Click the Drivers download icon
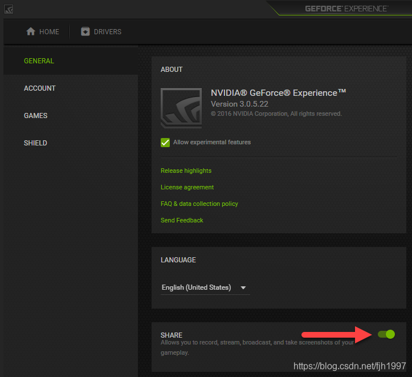This screenshot has width=412, height=377. 85,31
